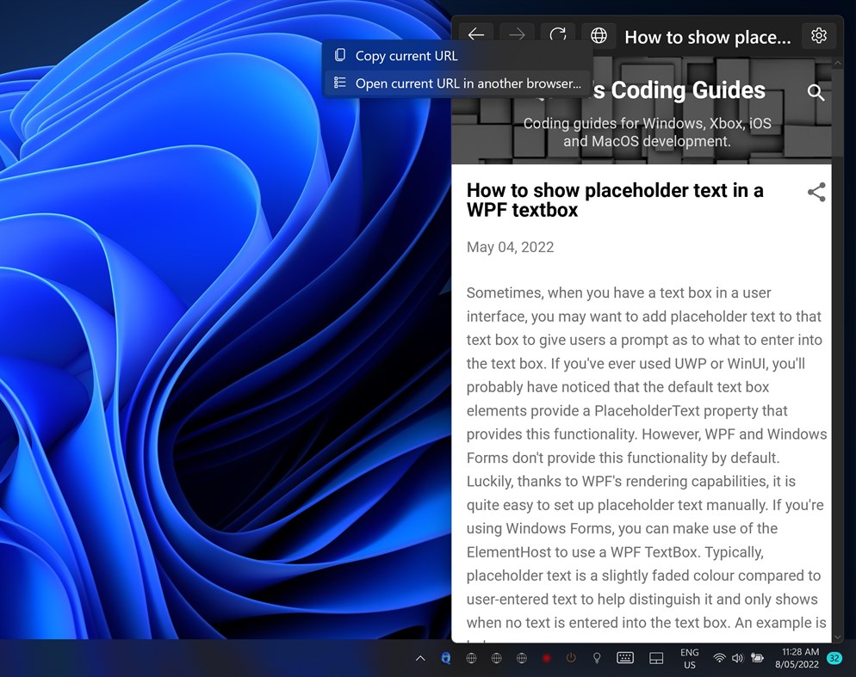This screenshot has width=856, height=677.
Task: Click the blue browser icon on the taskbar
Action: 445,658
